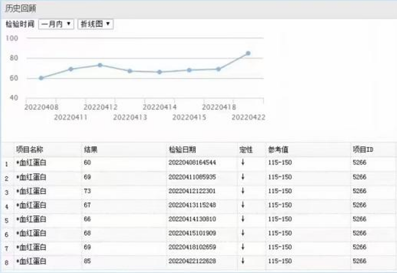397x273 pixels.
Task: Click the down arrow in row 1
Action: pyautogui.click(x=243, y=162)
